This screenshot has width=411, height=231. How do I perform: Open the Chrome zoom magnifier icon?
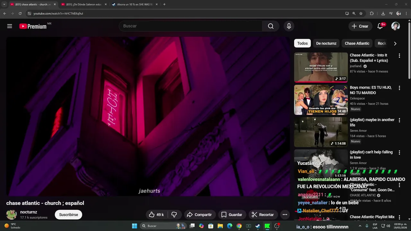click(x=354, y=13)
